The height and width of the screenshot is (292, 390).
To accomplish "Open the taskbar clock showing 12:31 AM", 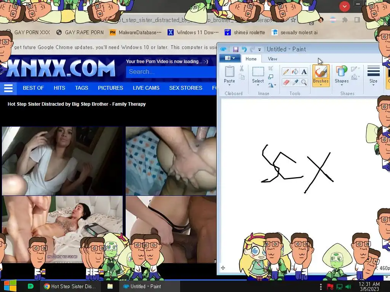I will pyautogui.click(x=369, y=287).
